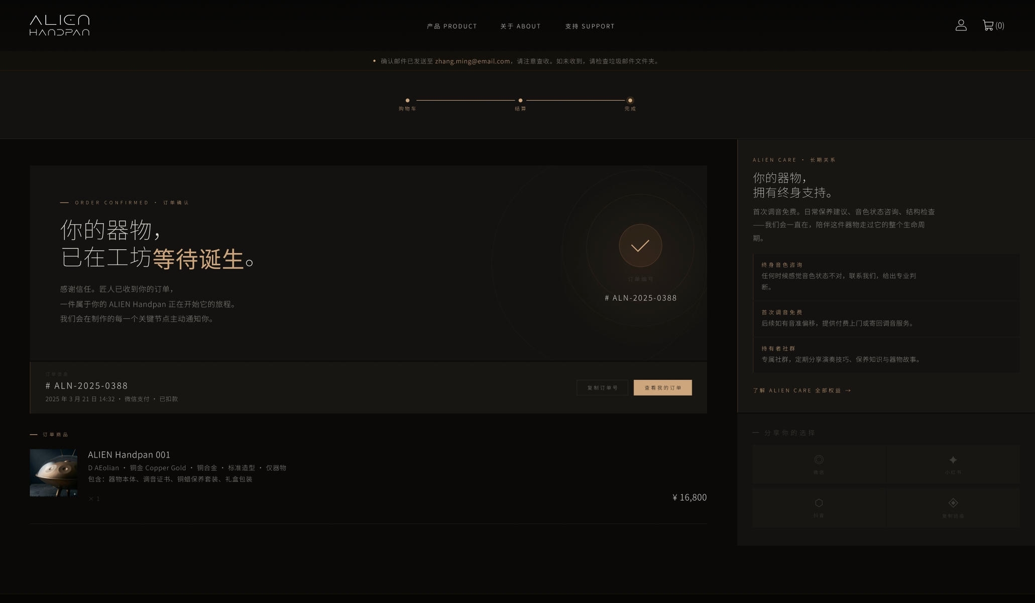1035x603 pixels.
Task: Click the 查看我的订单 button
Action: [663, 387]
